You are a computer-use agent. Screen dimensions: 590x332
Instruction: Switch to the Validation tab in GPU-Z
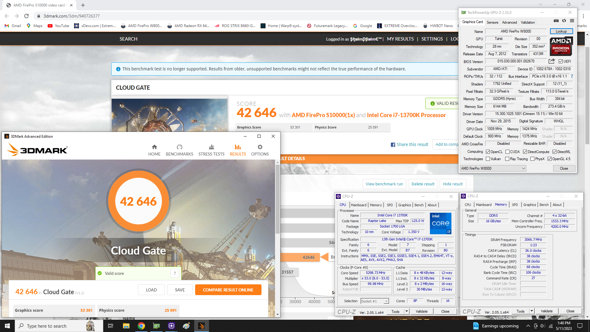click(x=528, y=22)
